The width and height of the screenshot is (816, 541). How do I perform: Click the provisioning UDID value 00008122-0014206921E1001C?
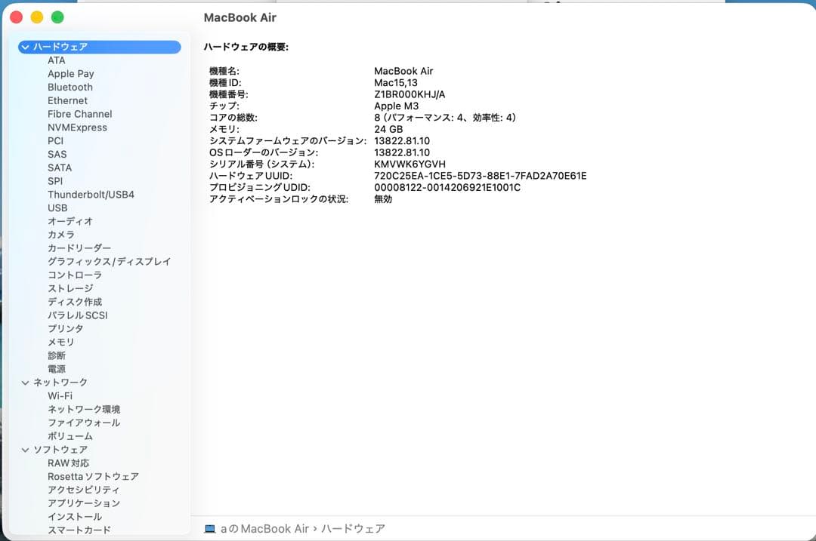[447, 188]
